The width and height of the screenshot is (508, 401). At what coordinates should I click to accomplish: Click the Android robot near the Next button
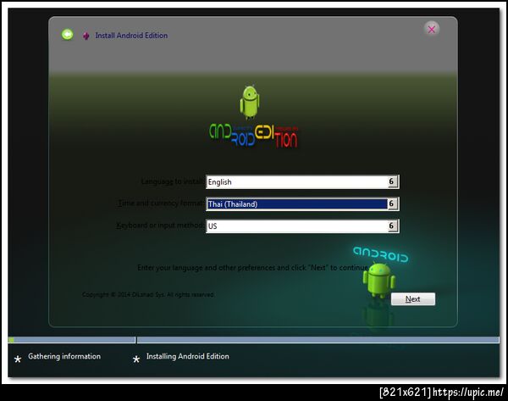(378, 280)
